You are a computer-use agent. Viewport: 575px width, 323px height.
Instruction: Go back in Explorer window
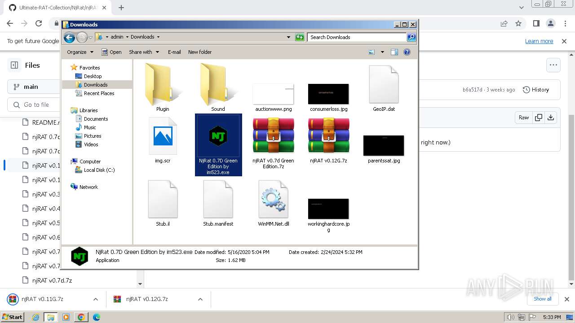tap(69, 37)
